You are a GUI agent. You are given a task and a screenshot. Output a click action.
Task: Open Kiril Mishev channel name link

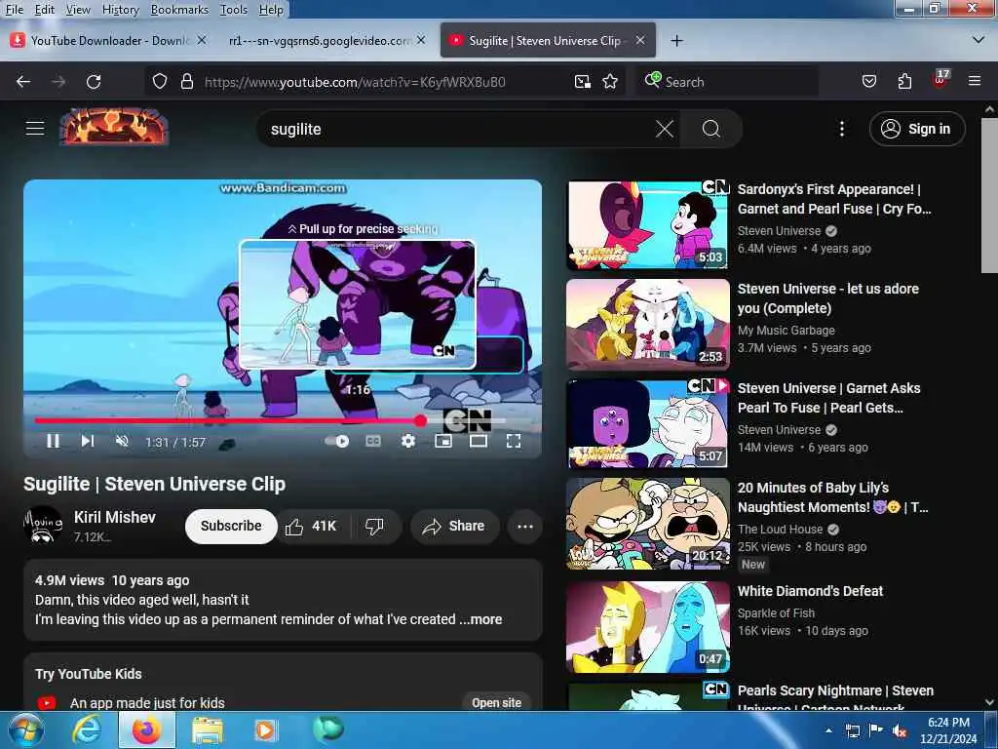pyautogui.click(x=115, y=517)
